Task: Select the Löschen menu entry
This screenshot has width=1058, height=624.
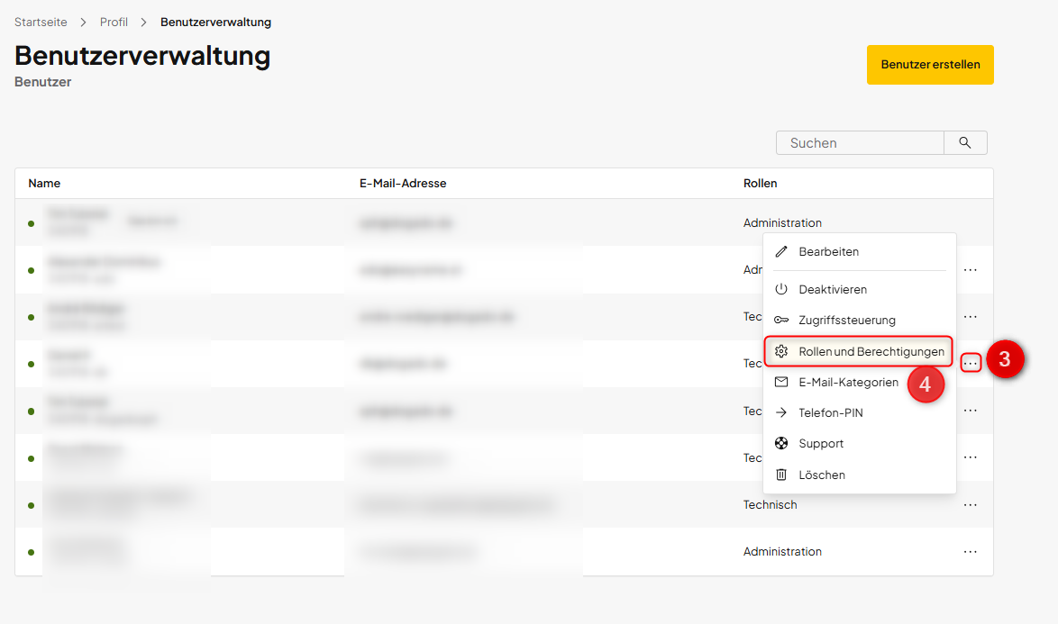Action: (822, 475)
